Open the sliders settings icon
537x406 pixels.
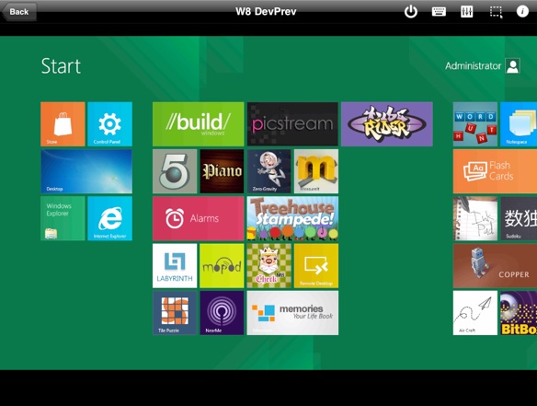pyautogui.click(x=467, y=12)
